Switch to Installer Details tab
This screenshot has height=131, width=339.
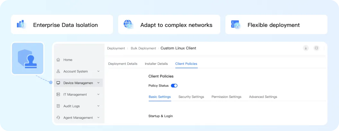tap(156, 64)
